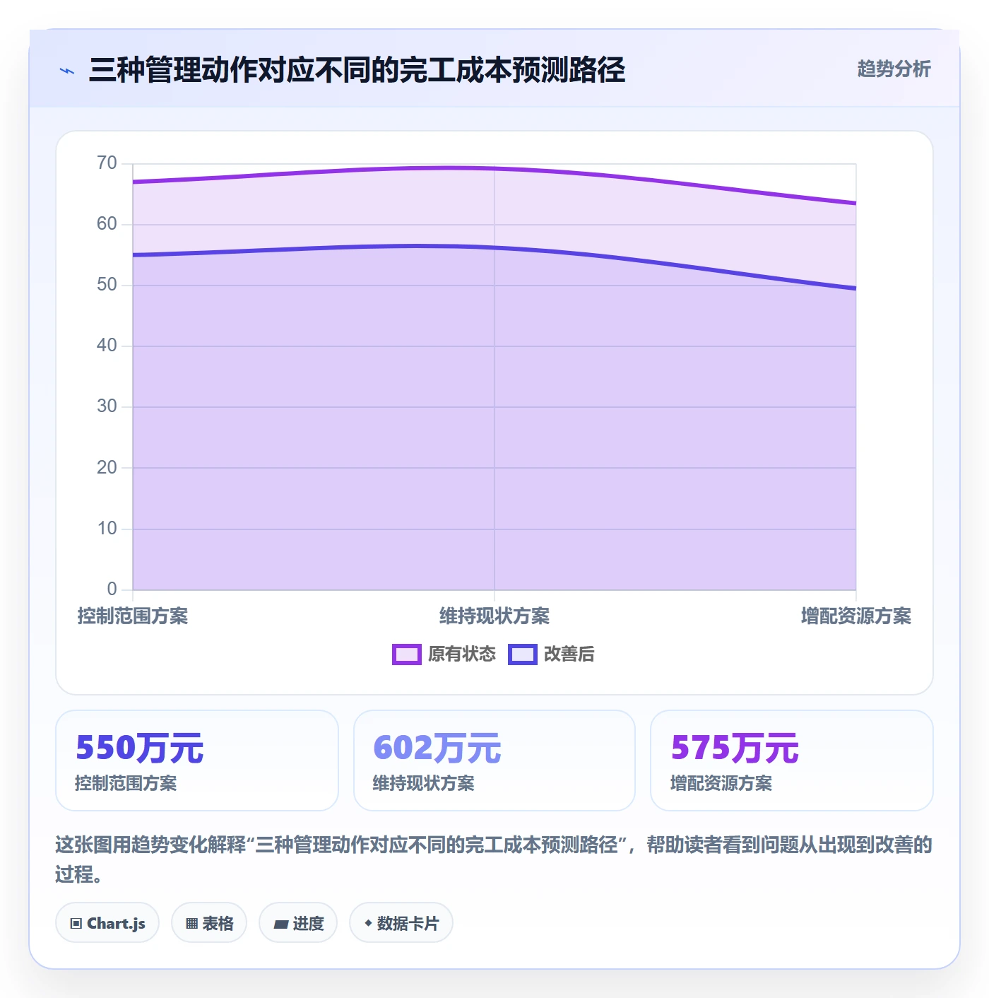Click the square icon in the Chart.js tag
The height and width of the screenshot is (998, 989).
click(76, 923)
